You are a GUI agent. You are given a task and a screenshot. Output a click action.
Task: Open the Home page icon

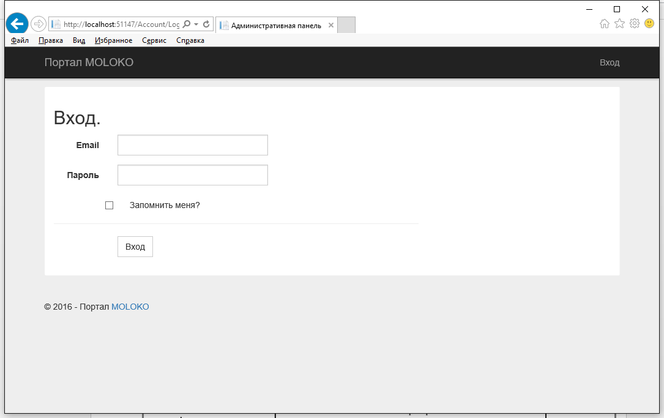(605, 24)
